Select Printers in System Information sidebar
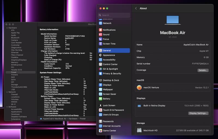Viewport: 218px width, 139px height. click(14, 75)
